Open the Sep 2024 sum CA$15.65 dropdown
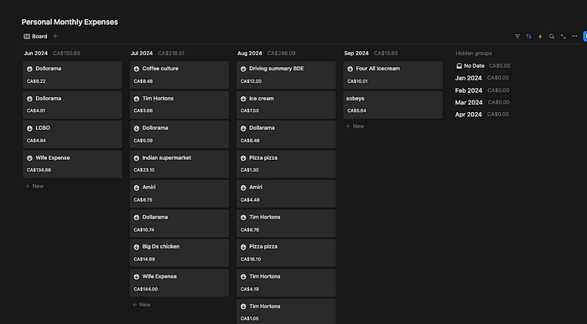587x324 pixels. (386, 53)
